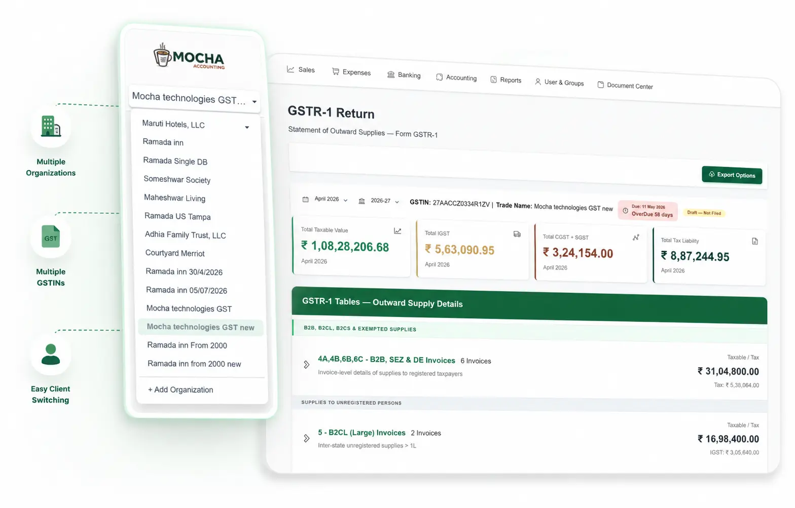Screen dimensions: 795x508
Task: Select highlighted Mocha technologies GST new entry
Action: coord(201,327)
